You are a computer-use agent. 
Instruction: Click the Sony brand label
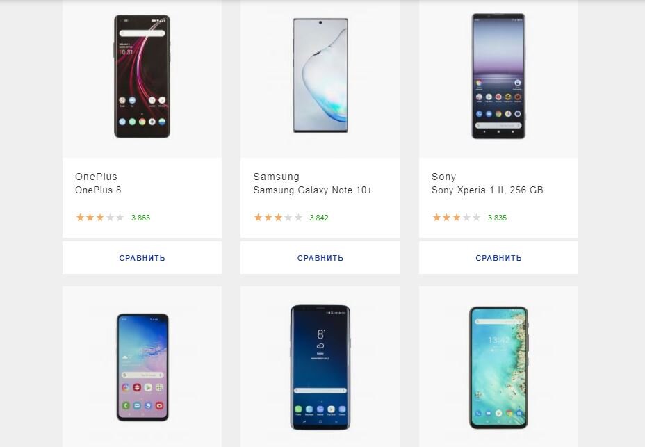point(444,177)
